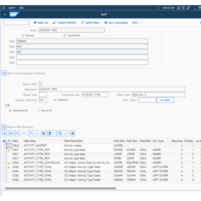Click the print icon in table toolbar

tap(44, 133)
